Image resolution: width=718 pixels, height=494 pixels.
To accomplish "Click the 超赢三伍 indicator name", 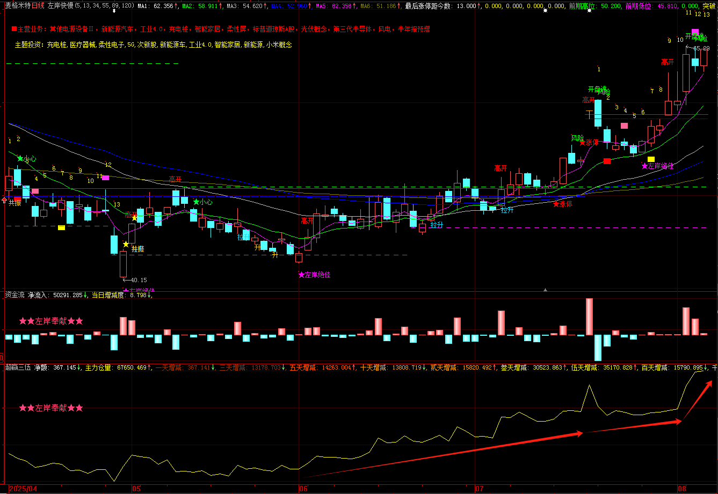I will pyautogui.click(x=18, y=368).
